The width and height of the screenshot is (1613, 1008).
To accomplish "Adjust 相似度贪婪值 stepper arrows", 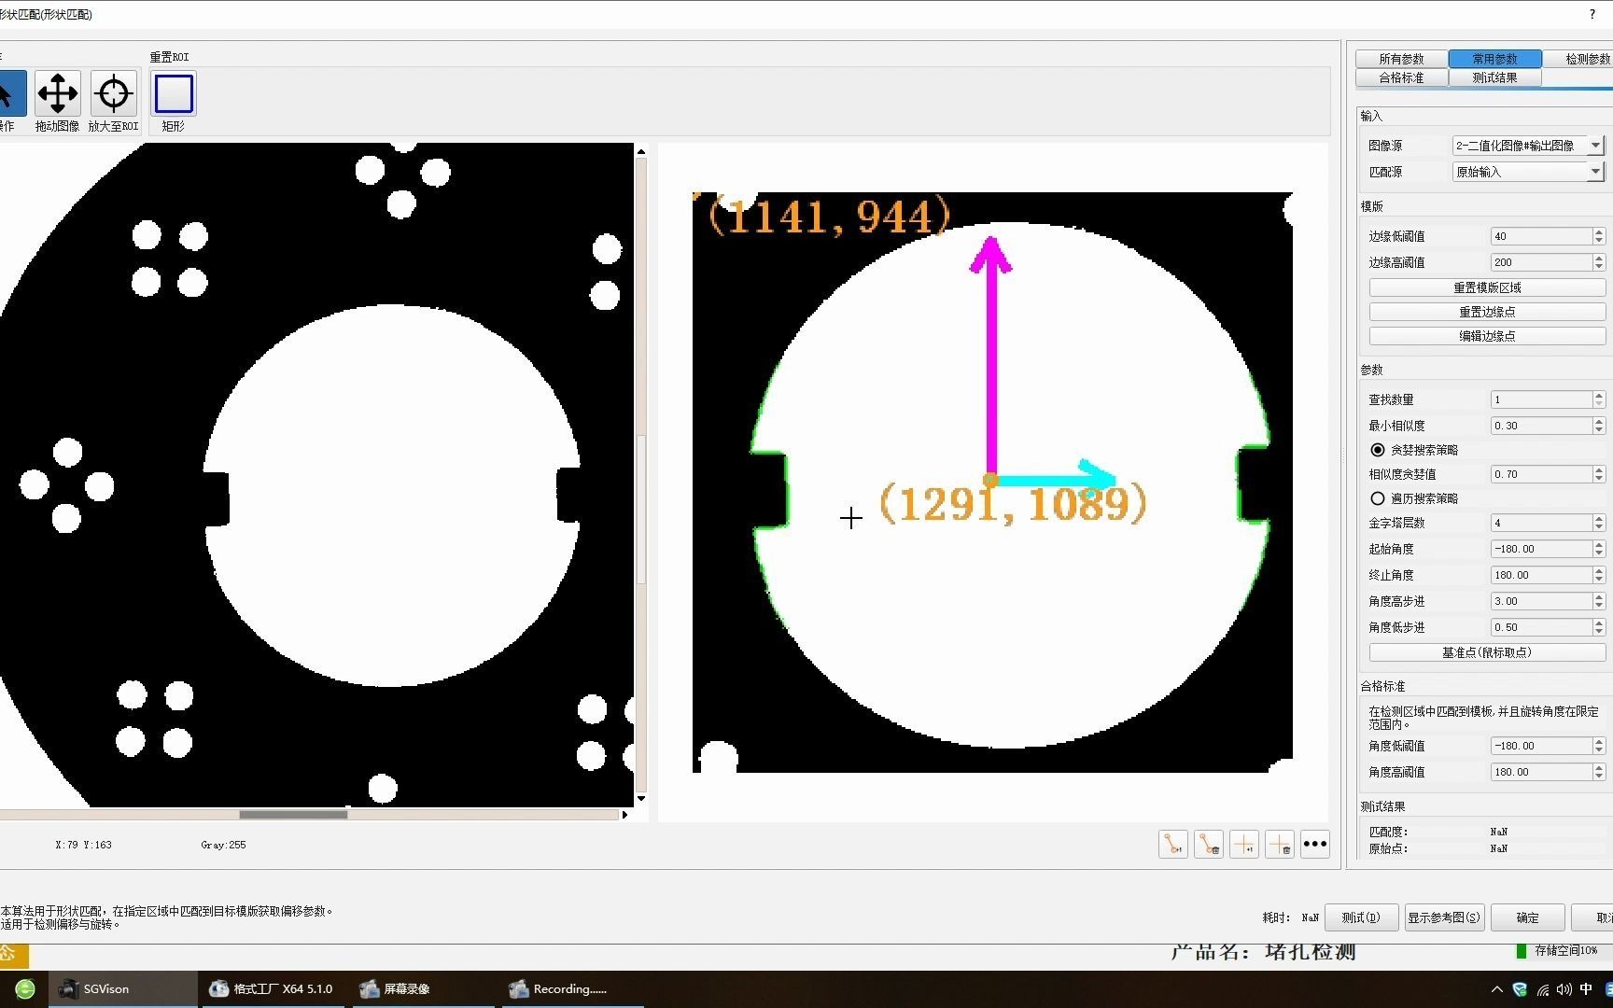I will (x=1599, y=474).
